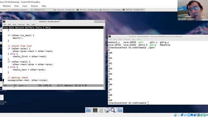208x117 pixels.
Task: Launch the web browser globe dock icon
Action: coord(107,110)
